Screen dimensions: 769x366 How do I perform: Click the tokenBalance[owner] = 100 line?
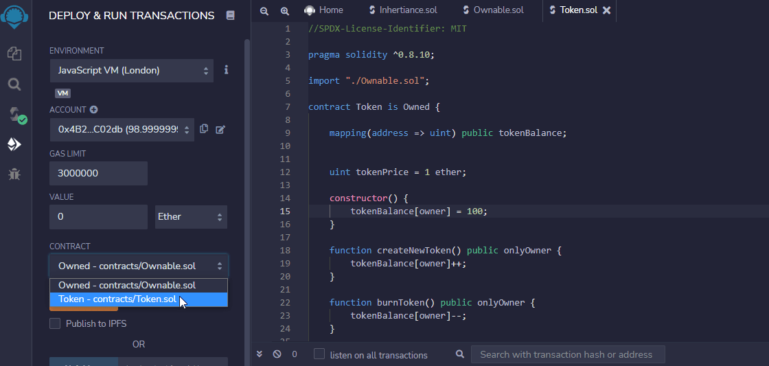(x=419, y=211)
